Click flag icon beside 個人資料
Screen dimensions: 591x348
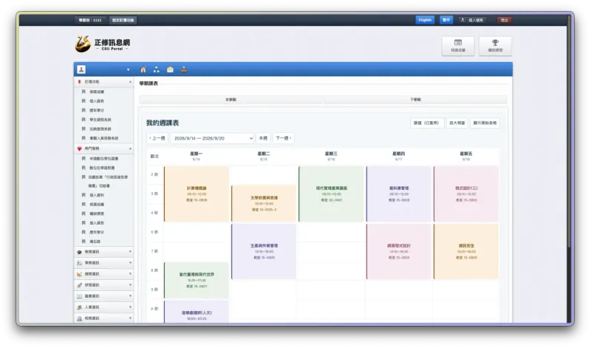click(x=83, y=195)
